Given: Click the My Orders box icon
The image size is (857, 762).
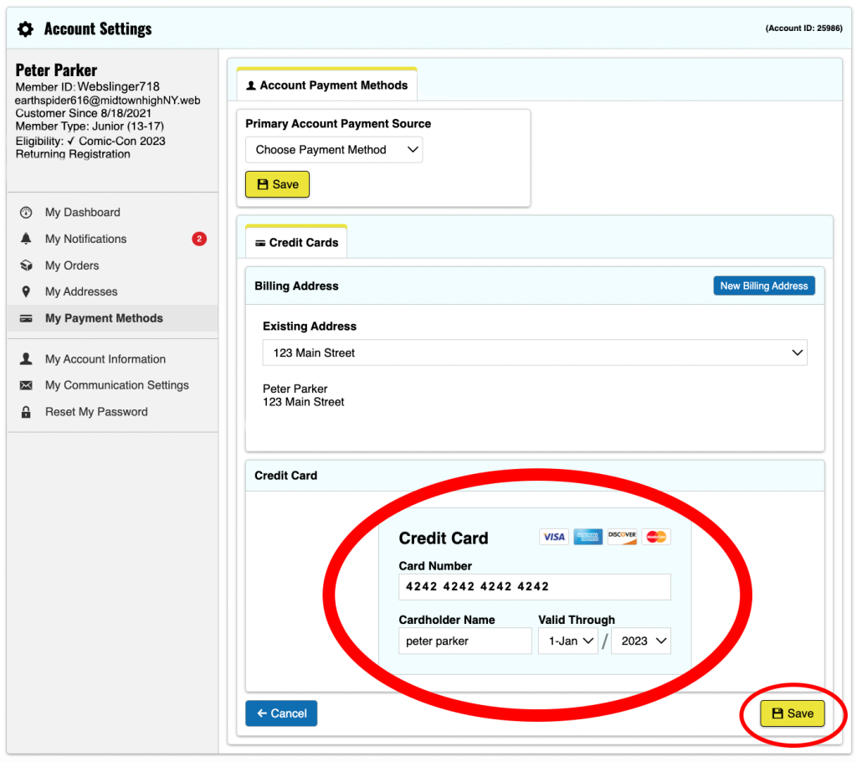Looking at the screenshot, I should (x=26, y=265).
